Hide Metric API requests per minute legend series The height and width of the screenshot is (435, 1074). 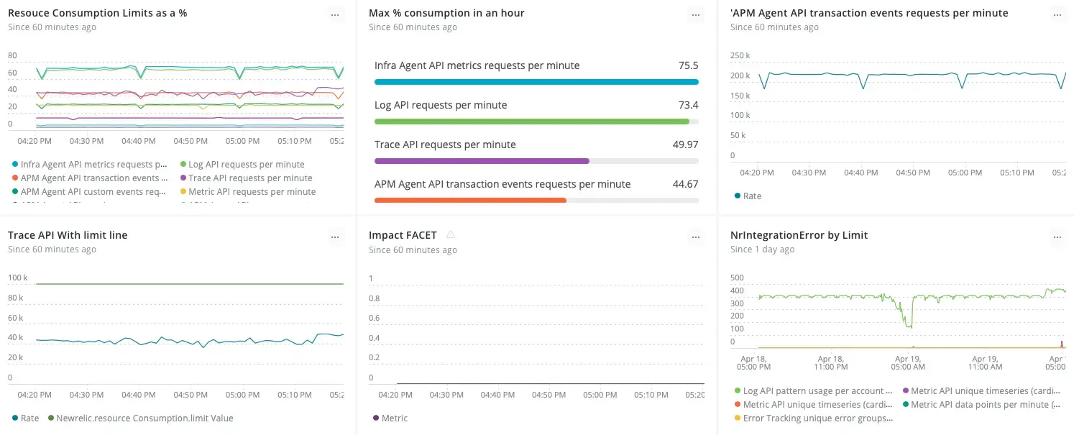252,192
